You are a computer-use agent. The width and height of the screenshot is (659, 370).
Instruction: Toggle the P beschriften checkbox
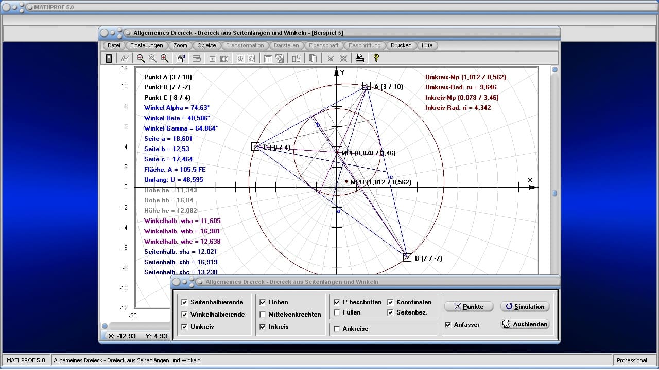(337, 302)
